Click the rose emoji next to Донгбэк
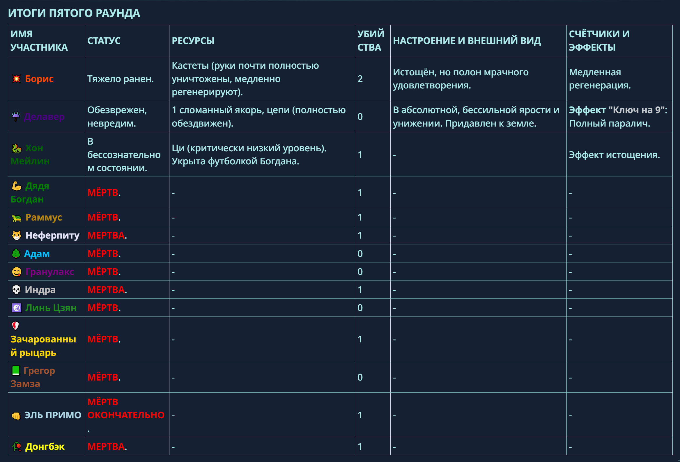The image size is (680, 462). (x=17, y=447)
